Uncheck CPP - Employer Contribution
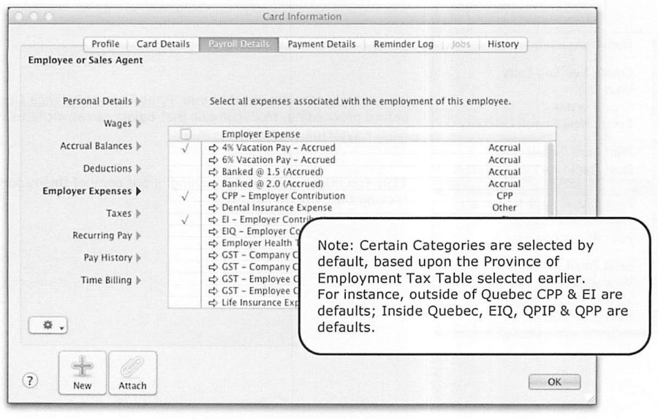Screen dimensions: 658x419 click(x=185, y=196)
